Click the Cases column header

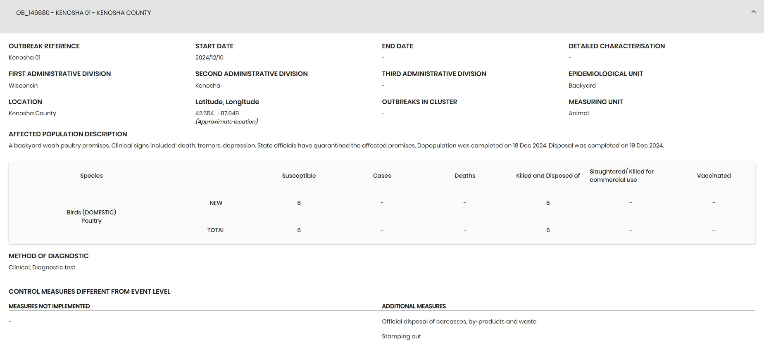tap(382, 176)
